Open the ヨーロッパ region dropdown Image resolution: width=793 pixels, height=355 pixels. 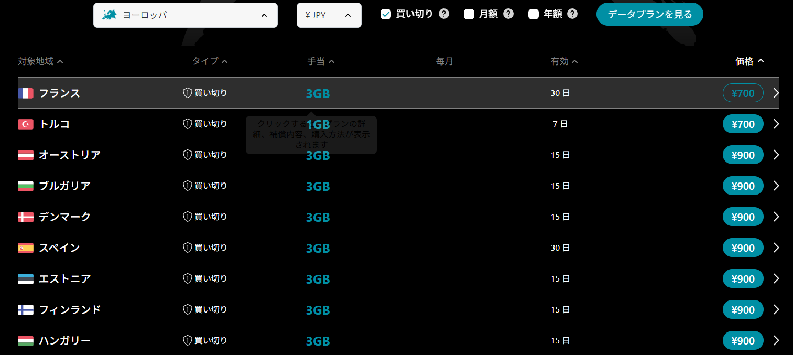pos(186,15)
